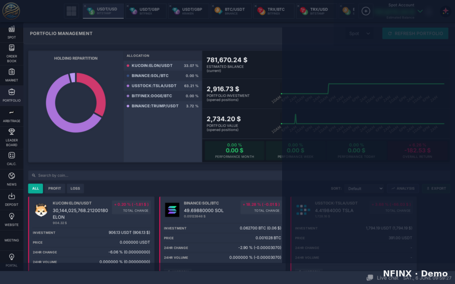Click the Performance Week card
This screenshot has width=455, height=284.
coord(295,150)
